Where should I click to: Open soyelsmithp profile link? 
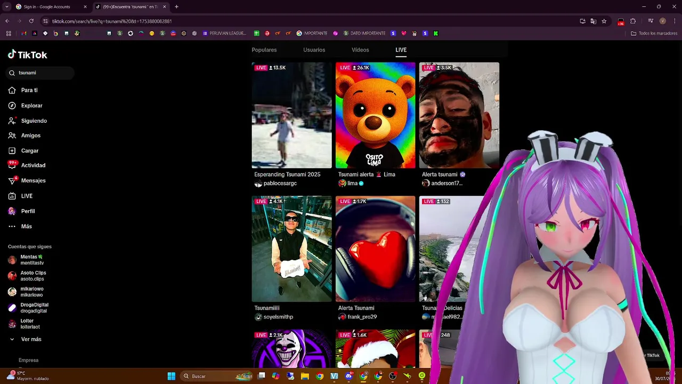pyautogui.click(x=278, y=317)
